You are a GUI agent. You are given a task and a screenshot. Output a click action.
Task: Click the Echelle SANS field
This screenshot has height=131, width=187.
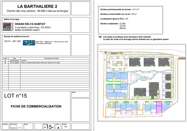pos(65,127)
